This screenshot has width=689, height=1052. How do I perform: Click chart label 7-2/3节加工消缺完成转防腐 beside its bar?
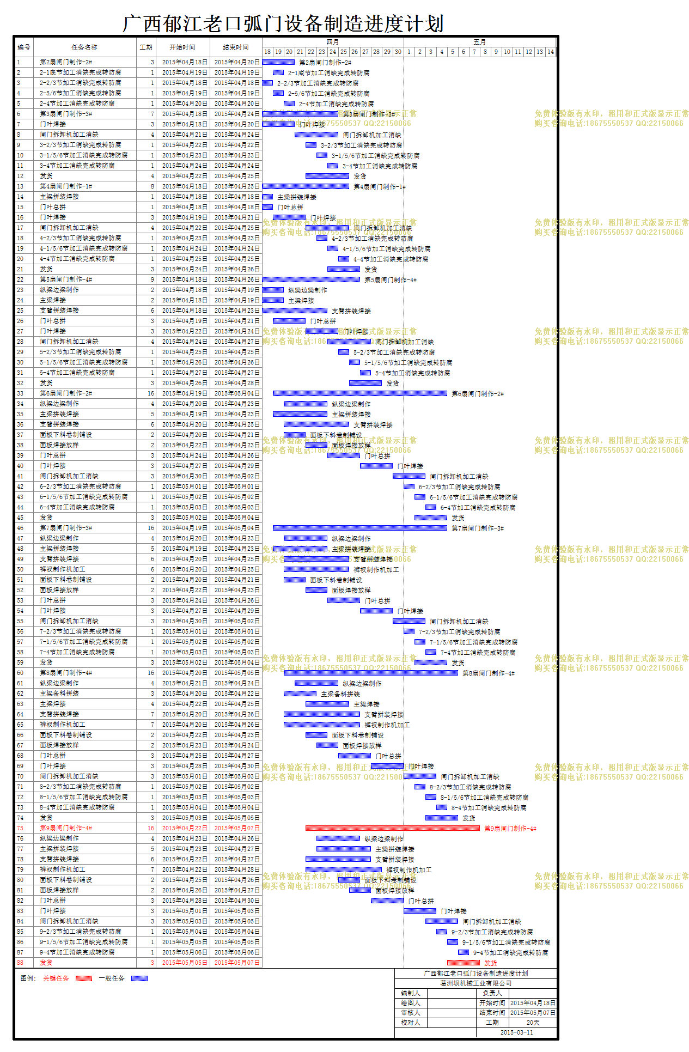tap(459, 632)
